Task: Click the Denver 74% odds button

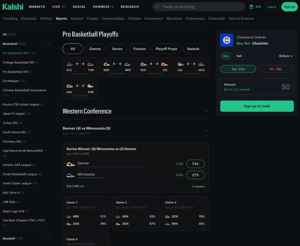Action: pos(195,164)
